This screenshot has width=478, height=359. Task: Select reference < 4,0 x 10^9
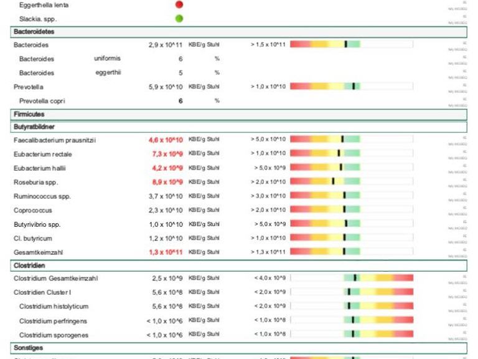point(269,278)
